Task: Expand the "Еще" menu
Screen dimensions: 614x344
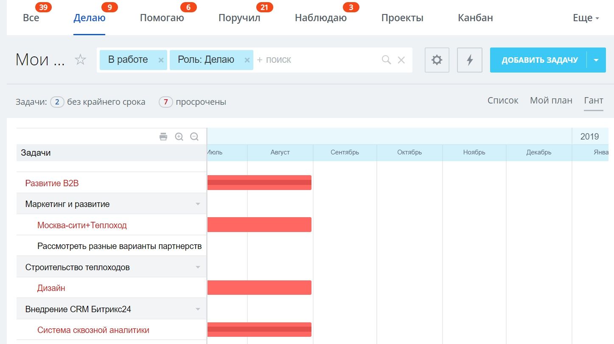Action: click(586, 18)
